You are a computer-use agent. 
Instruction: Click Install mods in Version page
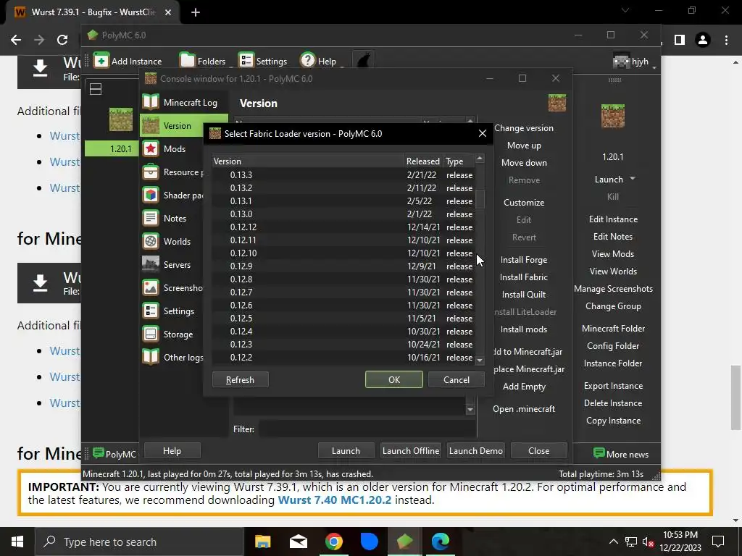(524, 329)
